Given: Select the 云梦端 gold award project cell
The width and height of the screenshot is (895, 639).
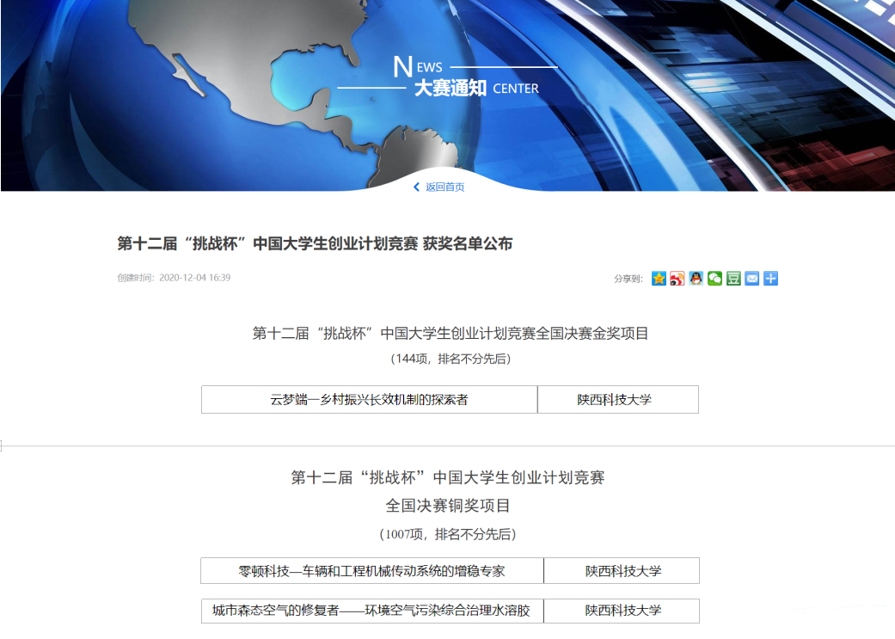Looking at the screenshot, I should [369, 400].
